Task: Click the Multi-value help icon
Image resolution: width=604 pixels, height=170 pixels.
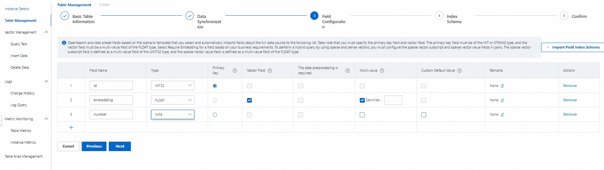Action: [382, 71]
